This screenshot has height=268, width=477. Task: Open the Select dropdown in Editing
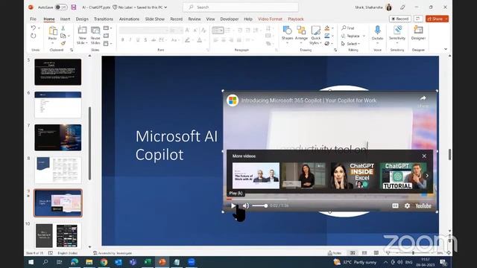tap(351, 44)
